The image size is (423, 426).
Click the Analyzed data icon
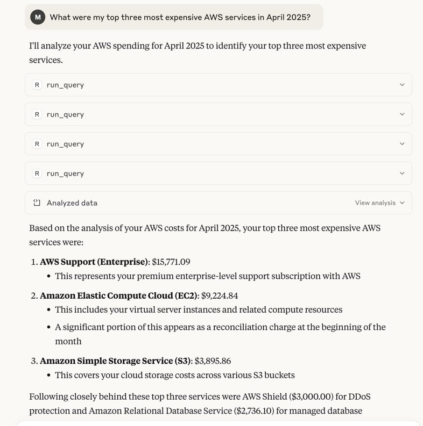(37, 203)
